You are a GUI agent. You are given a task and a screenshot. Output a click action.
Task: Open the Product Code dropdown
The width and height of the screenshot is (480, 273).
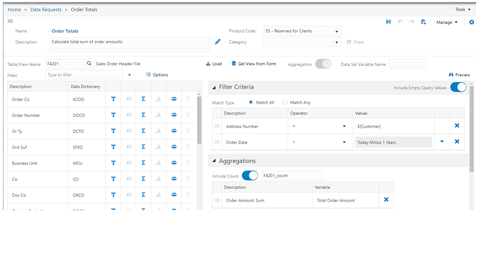tap(336, 31)
